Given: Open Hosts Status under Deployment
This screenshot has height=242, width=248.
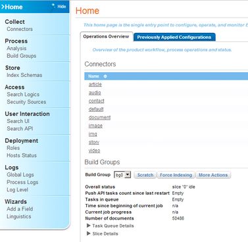Looking at the screenshot, I should tap(22, 155).
